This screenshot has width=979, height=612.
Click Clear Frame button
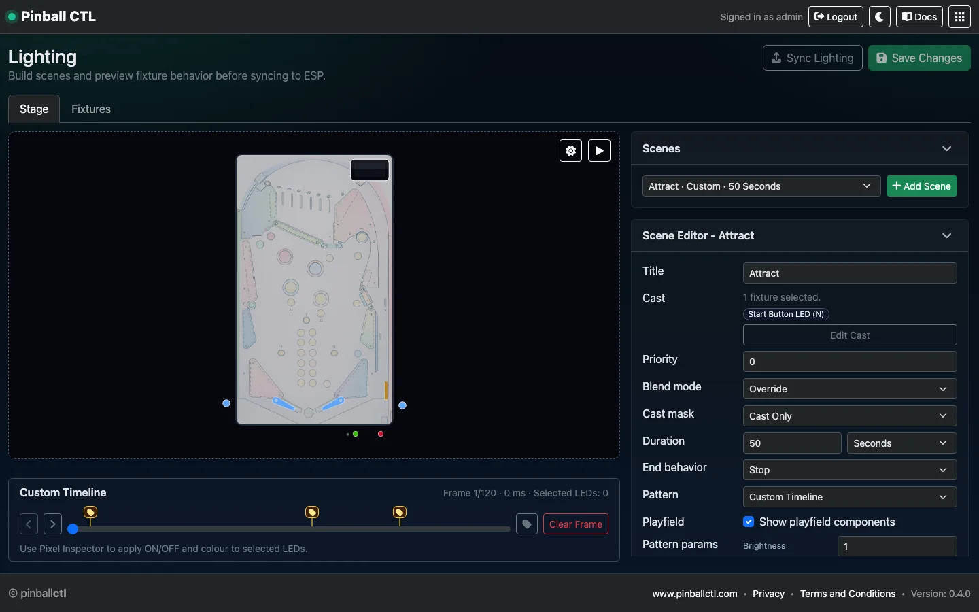tap(575, 524)
